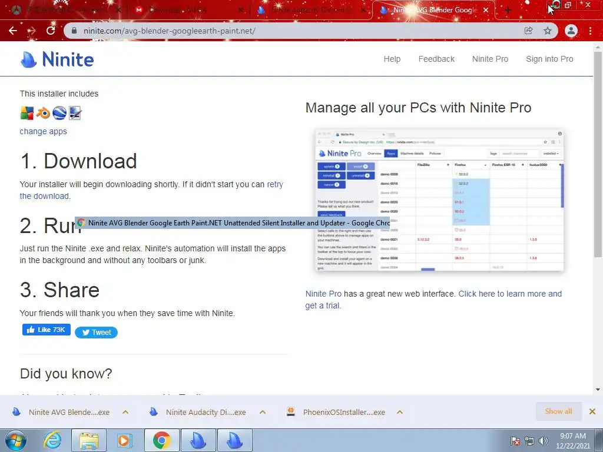Click the Ninite Pro link below the screenshot

coord(323,294)
